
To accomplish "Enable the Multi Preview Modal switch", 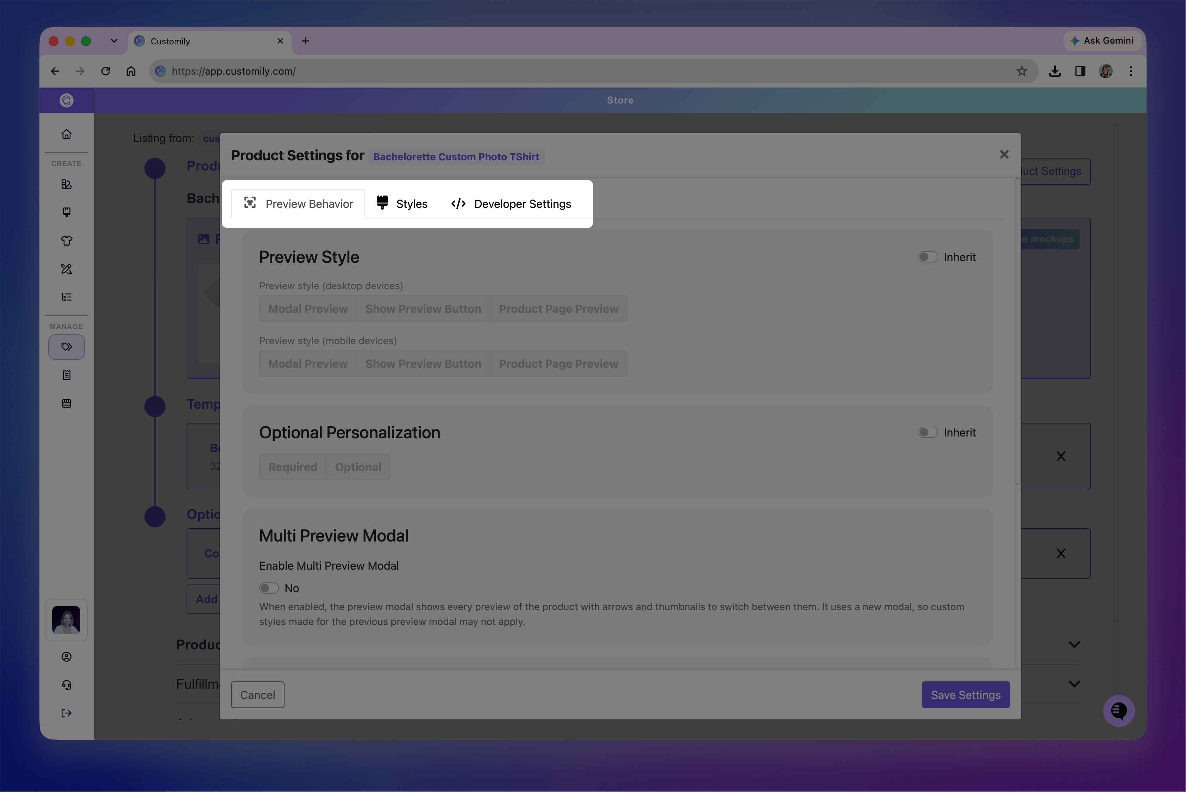I will (269, 588).
